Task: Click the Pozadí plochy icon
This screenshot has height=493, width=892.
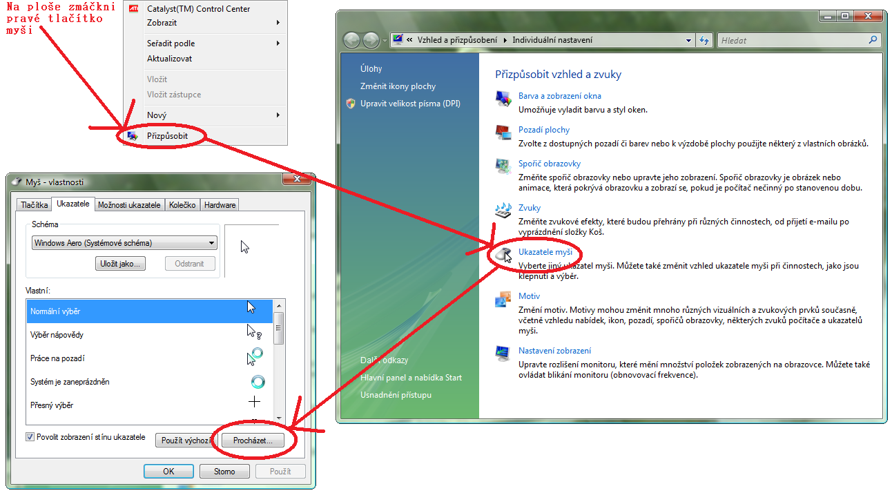Action: tap(503, 133)
